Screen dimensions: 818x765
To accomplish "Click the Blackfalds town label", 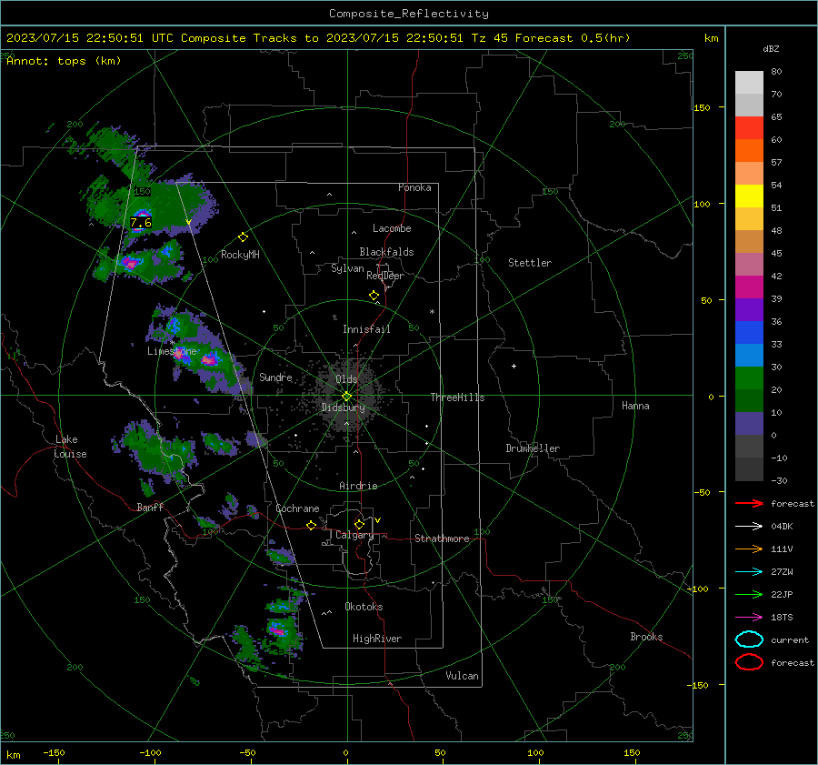I will pos(386,252).
